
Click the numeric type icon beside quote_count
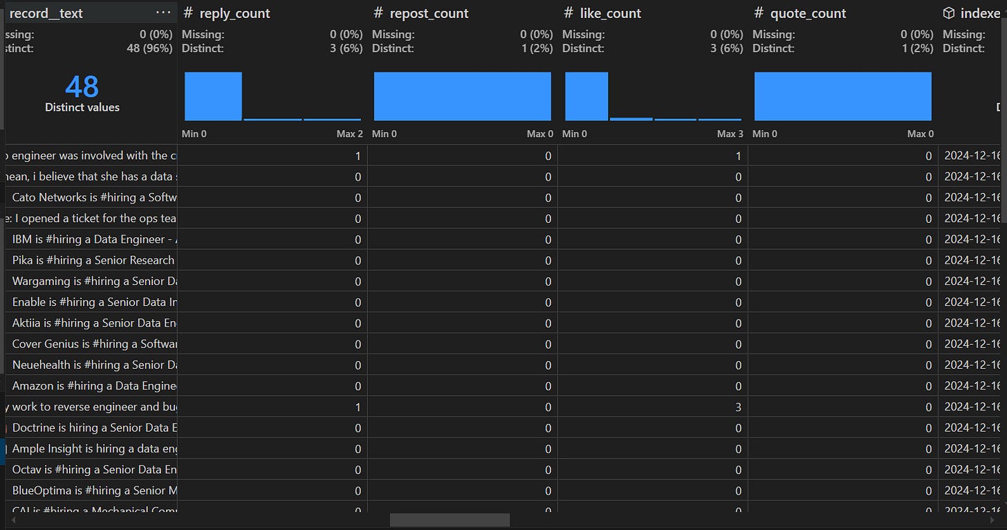(758, 12)
